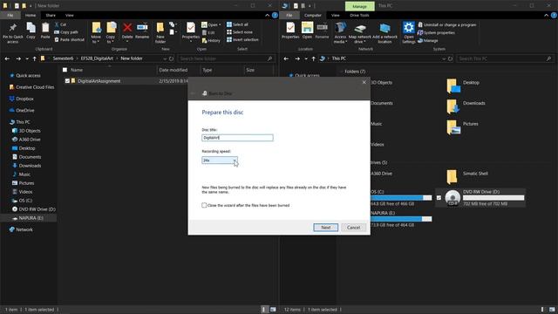The height and width of the screenshot is (314, 558).
Task: Click Paste shortcut in Clipboard group
Action: (x=70, y=39)
